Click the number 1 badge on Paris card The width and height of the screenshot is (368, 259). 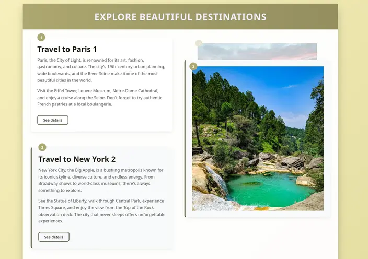41,37
